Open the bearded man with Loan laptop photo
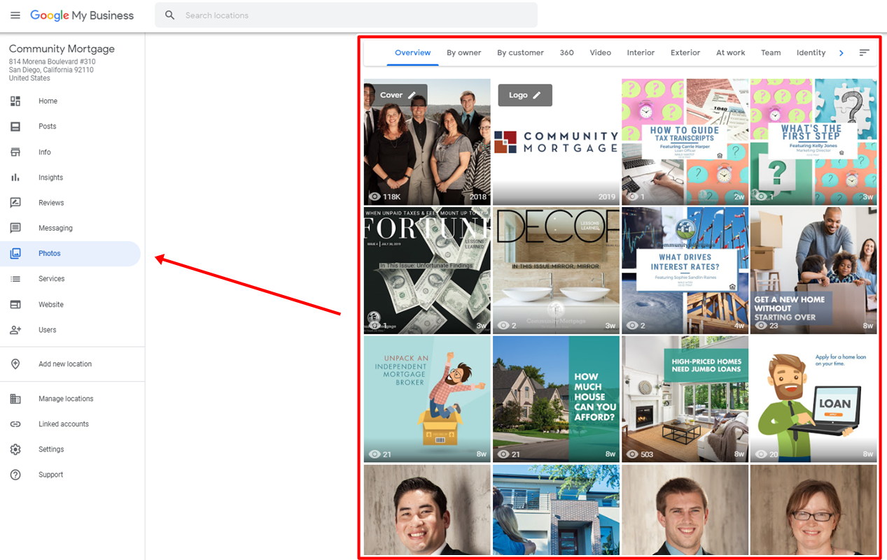Image resolution: width=887 pixels, height=560 pixels. pyautogui.click(x=813, y=399)
